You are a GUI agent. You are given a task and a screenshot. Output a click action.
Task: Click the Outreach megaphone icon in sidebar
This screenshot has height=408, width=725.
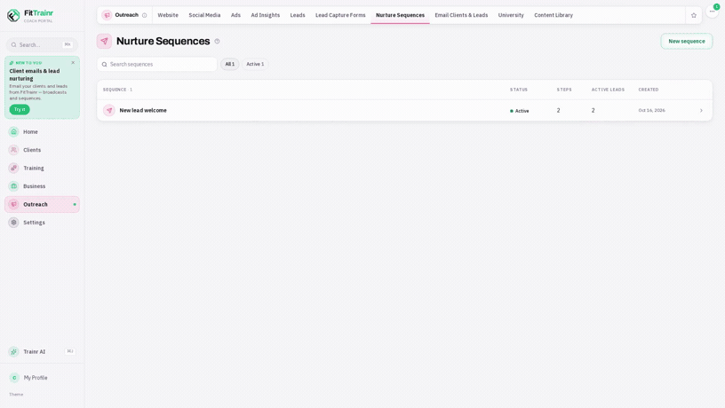pyautogui.click(x=14, y=205)
